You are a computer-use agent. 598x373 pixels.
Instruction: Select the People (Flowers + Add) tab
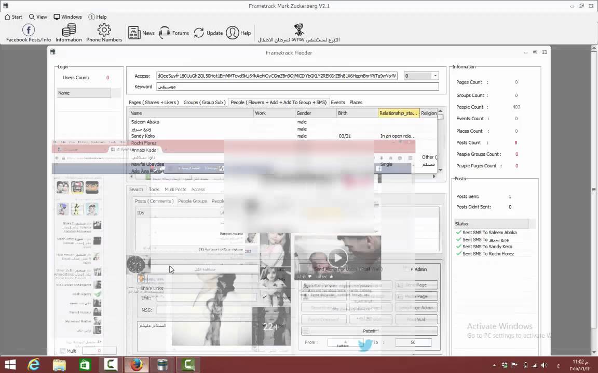click(x=278, y=103)
